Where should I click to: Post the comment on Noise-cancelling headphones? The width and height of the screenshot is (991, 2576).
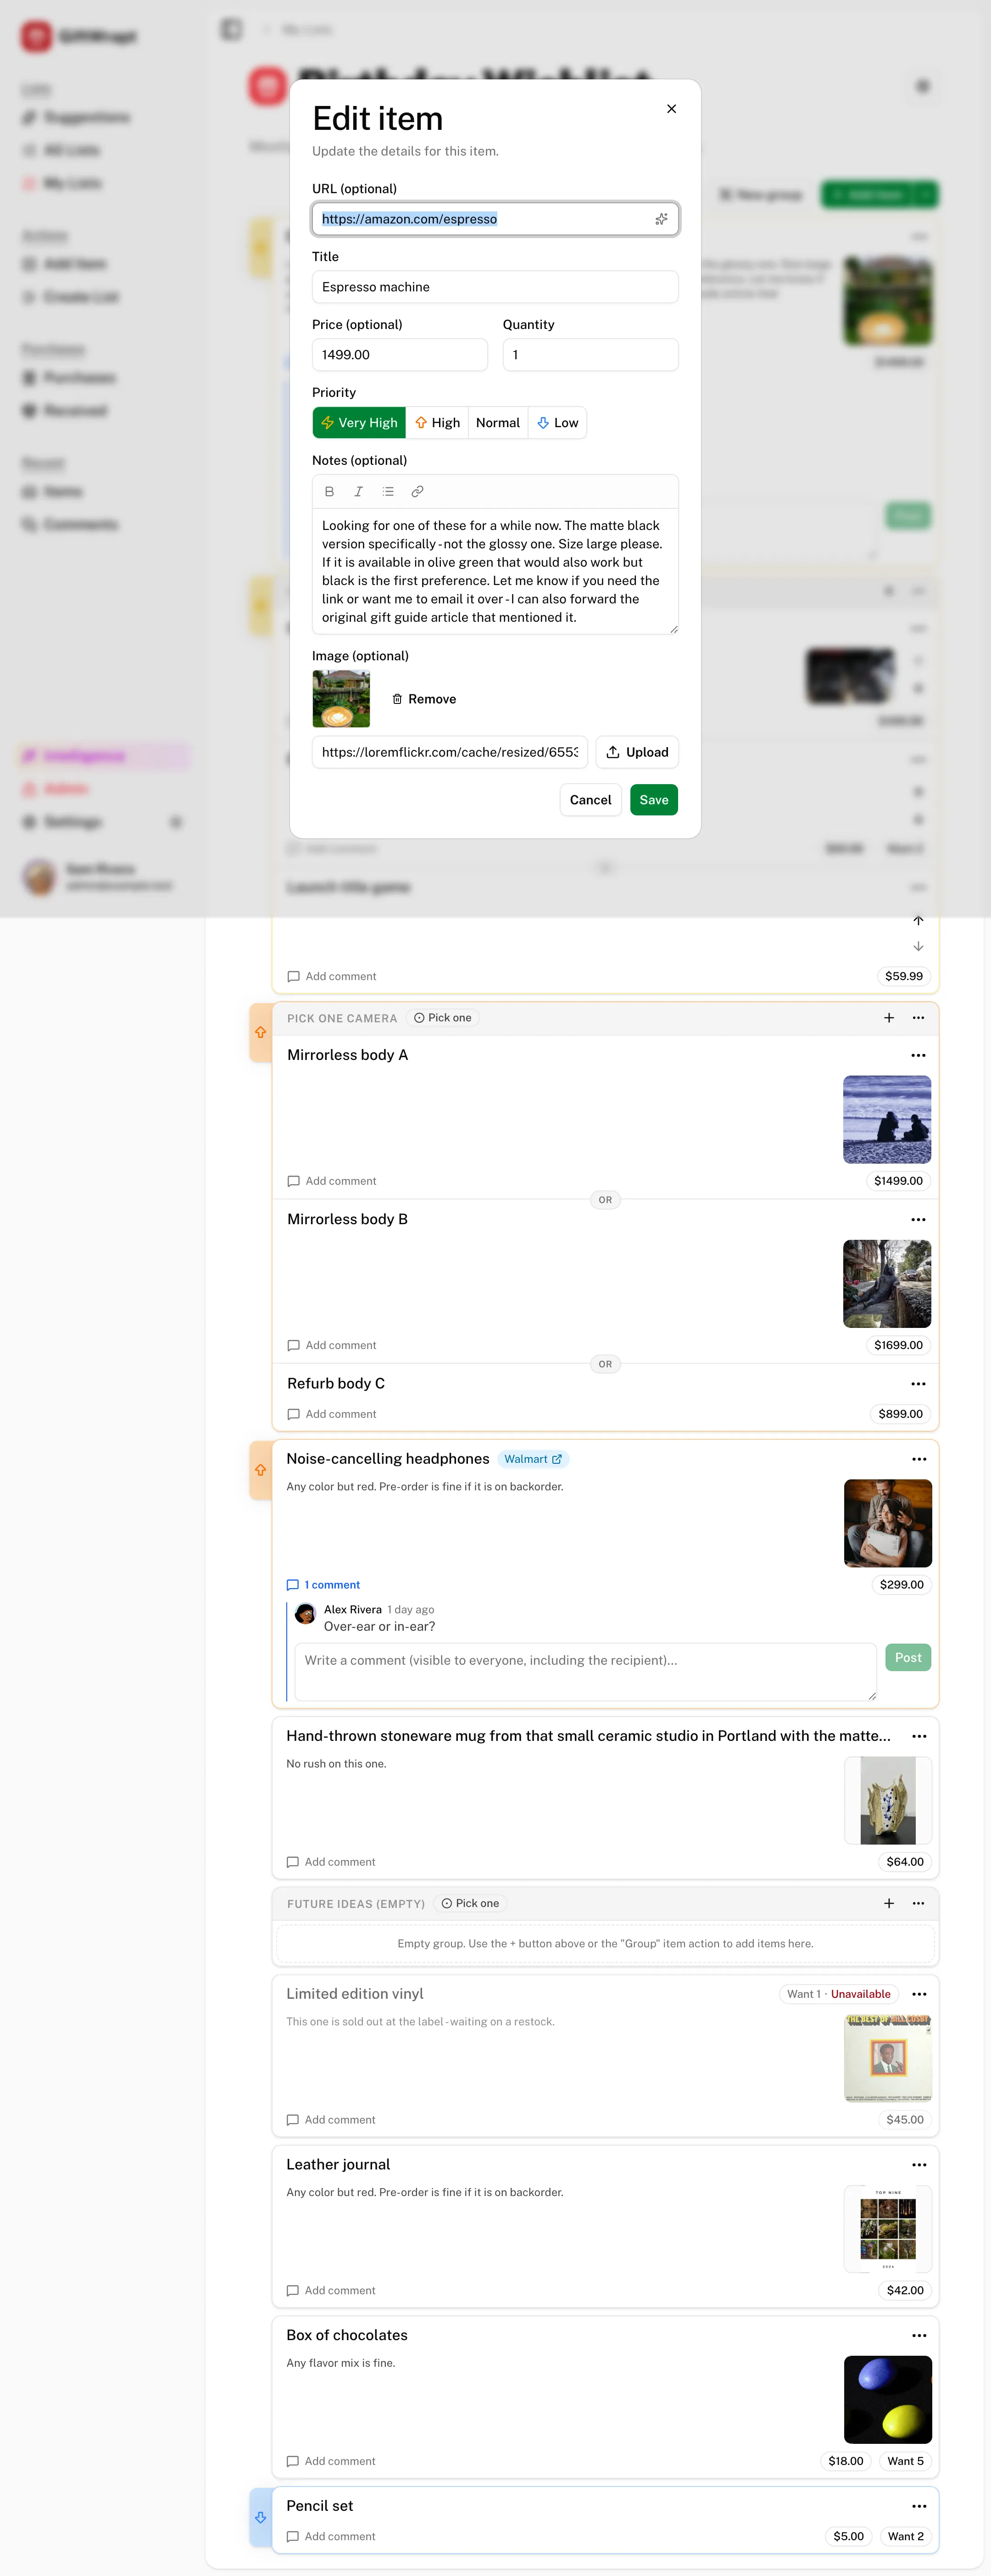tap(908, 1658)
